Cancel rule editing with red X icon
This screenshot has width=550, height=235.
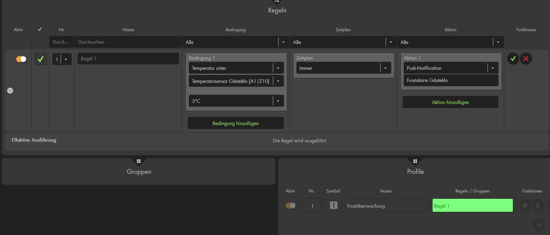coord(526,59)
